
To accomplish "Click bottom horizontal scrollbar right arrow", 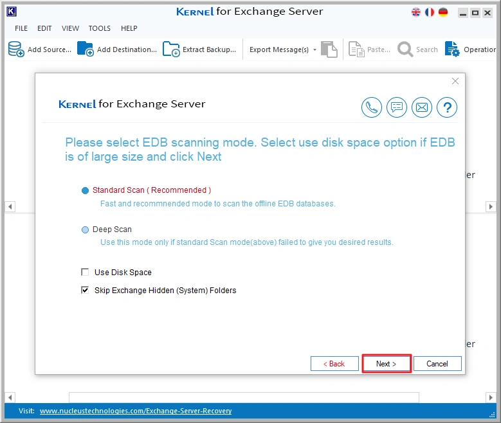I will [x=491, y=398].
